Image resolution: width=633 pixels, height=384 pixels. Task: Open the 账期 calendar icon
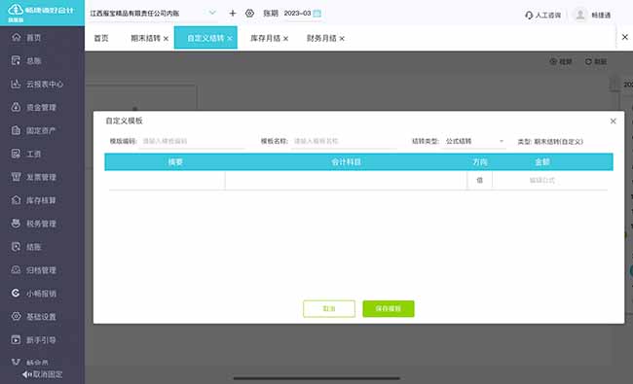(x=317, y=14)
